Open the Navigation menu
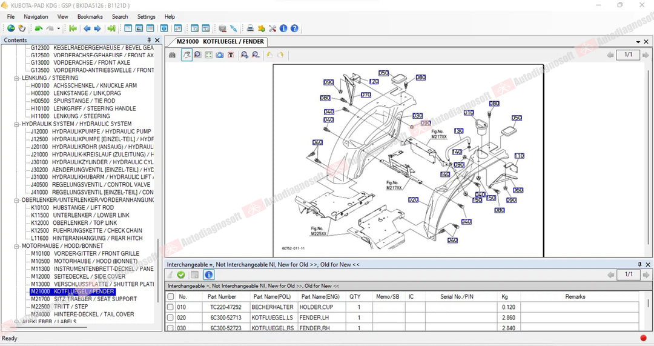 pos(36,17)
